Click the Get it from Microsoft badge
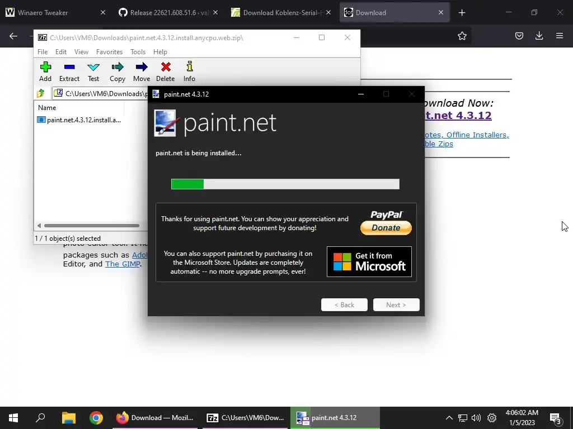Screen dimensions: 573x429 (x=369, y=261)
